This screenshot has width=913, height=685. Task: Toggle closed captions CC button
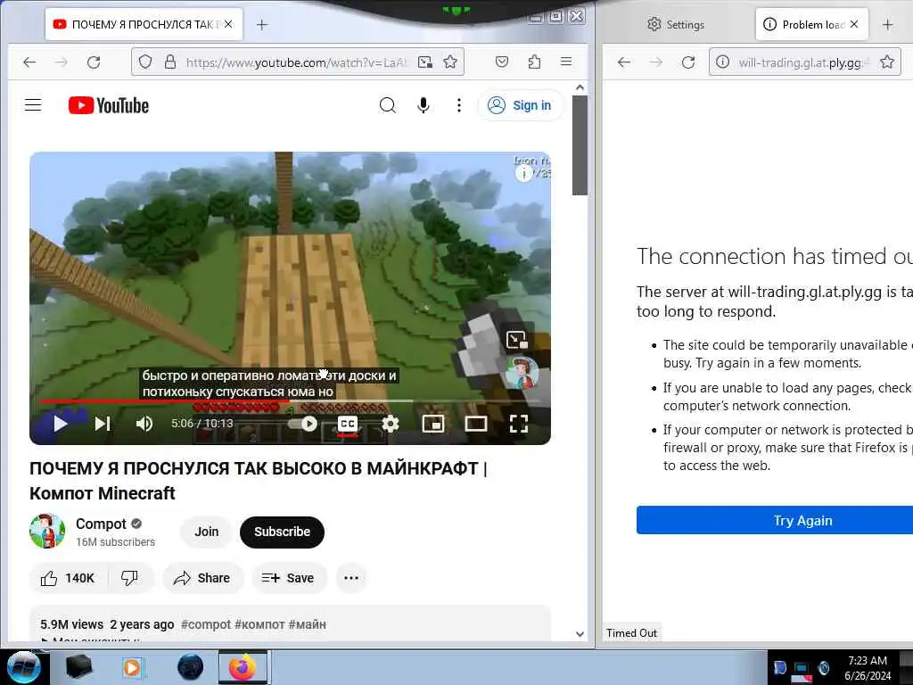(x=348, y=424)
